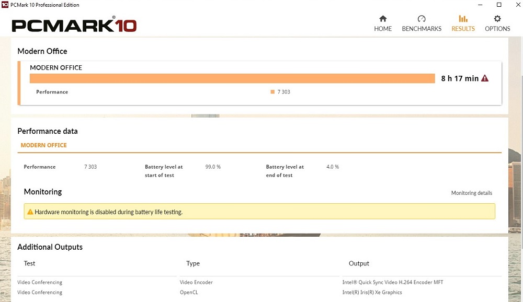The width and height of the screenshot is (523, 302).
Task: Click the Video Encoder type cell
Action: pos(196,282)
